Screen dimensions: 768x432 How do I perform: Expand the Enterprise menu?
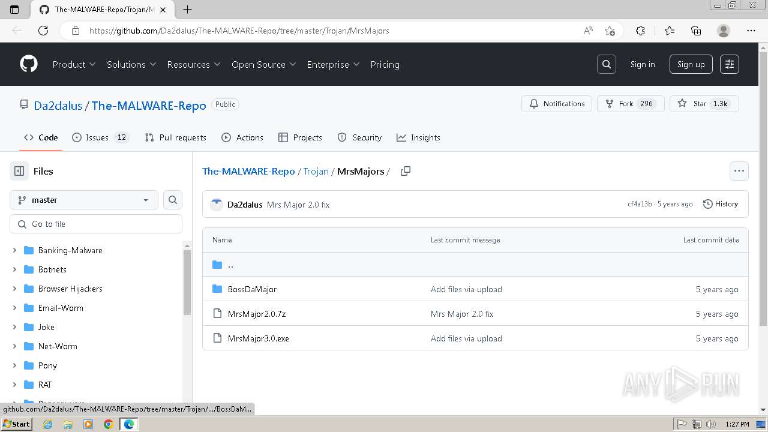(x=333, y=64)
